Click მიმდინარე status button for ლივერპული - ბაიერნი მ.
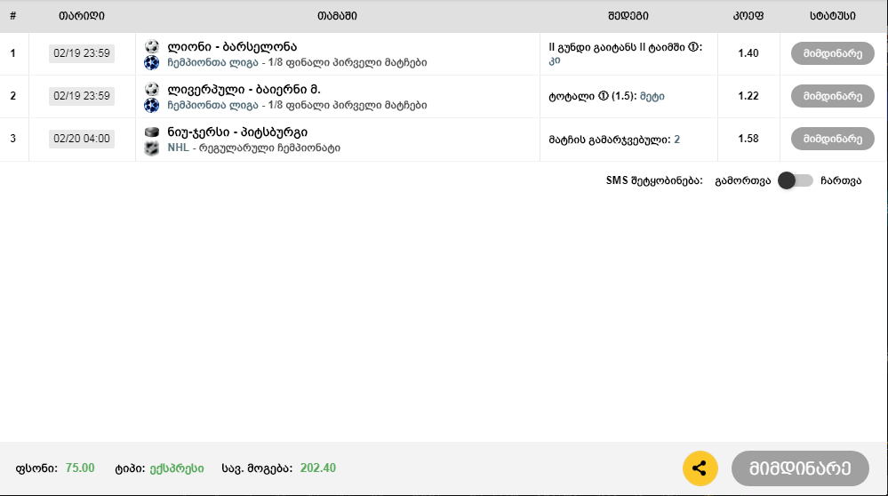 click(833, 96)
